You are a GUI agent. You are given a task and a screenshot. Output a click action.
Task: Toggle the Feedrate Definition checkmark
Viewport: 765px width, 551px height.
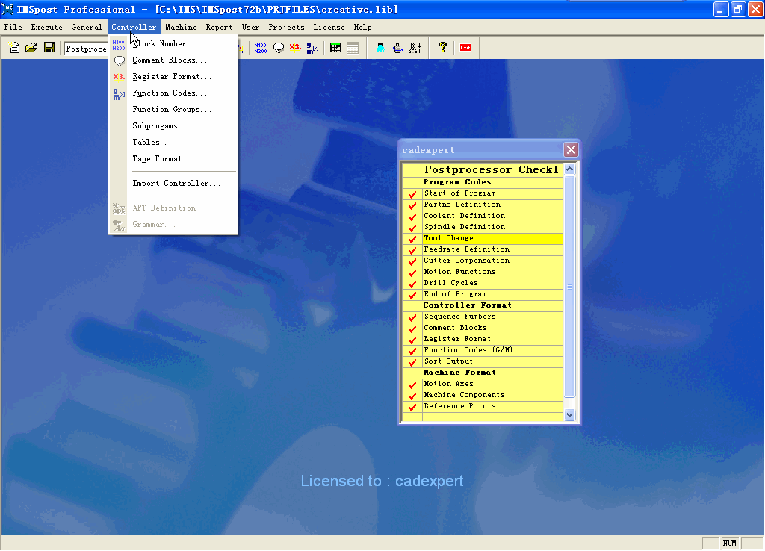412,250
